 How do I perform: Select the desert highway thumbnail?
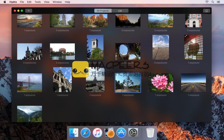193,83
